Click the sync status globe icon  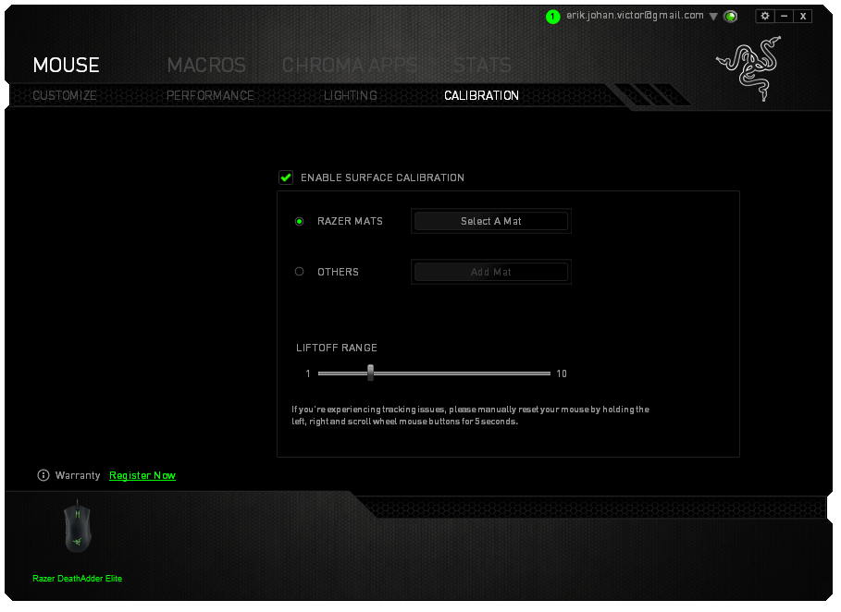coord(730,16)
